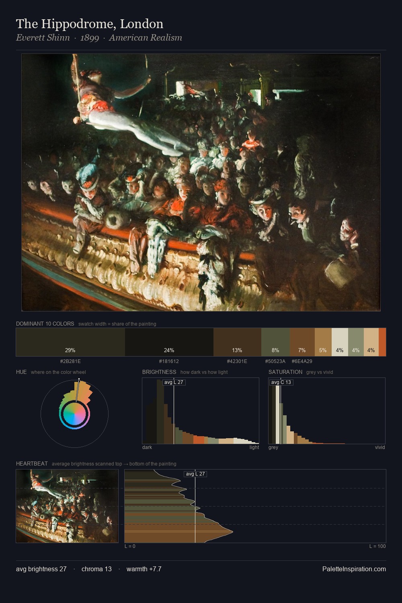402x603 pixels.
Task: Click the hex code #2B281E
Action: coord(70,361)
